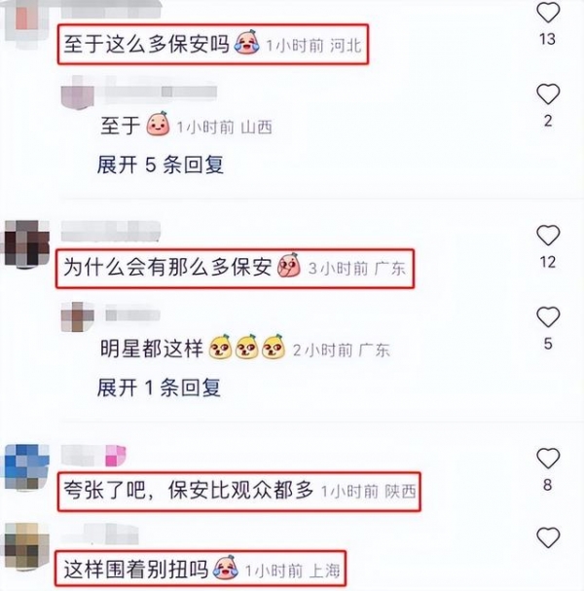Like the 夸张了吧 comment with 8 likes
This screenshot has width=584, height=591.
[548, 458]
